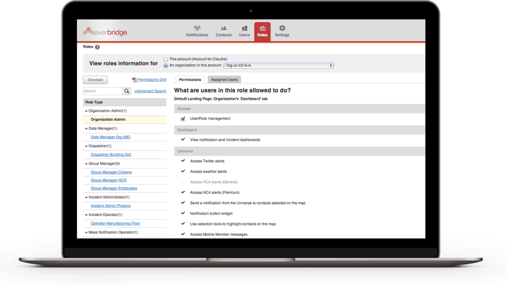Click the Universe section header
Screen dimensions: 506x284
click(x=299, y=151)
